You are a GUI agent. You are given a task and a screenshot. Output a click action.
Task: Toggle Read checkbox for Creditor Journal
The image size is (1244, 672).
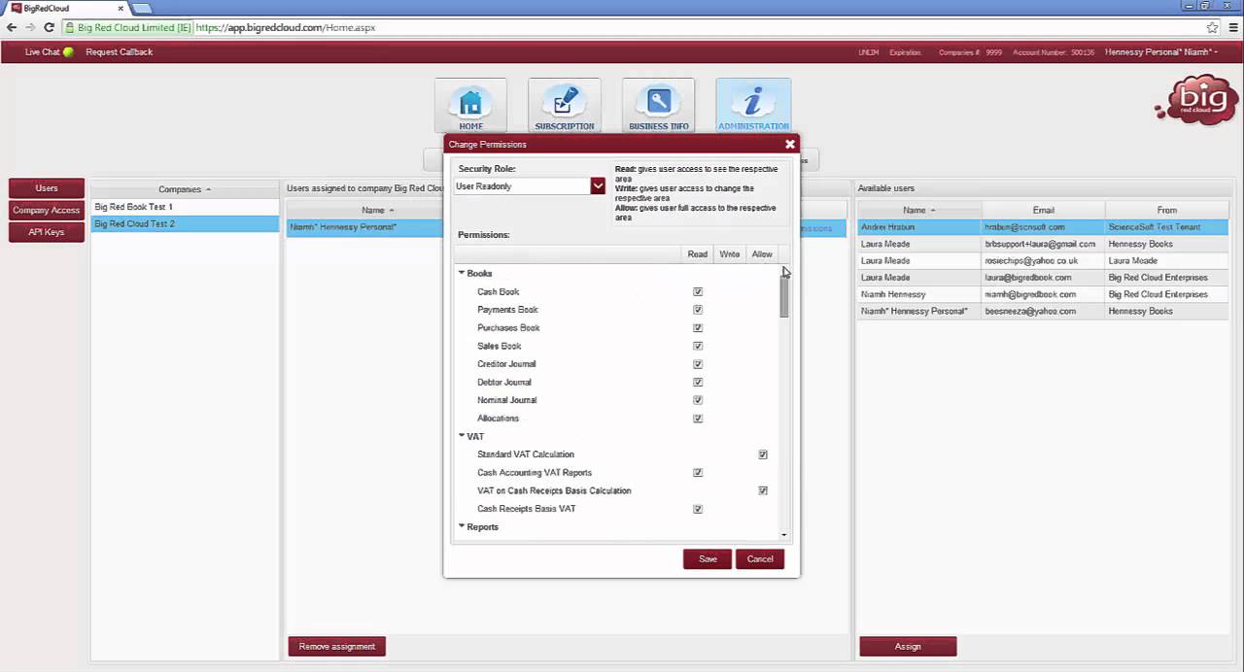click(697, 364)
